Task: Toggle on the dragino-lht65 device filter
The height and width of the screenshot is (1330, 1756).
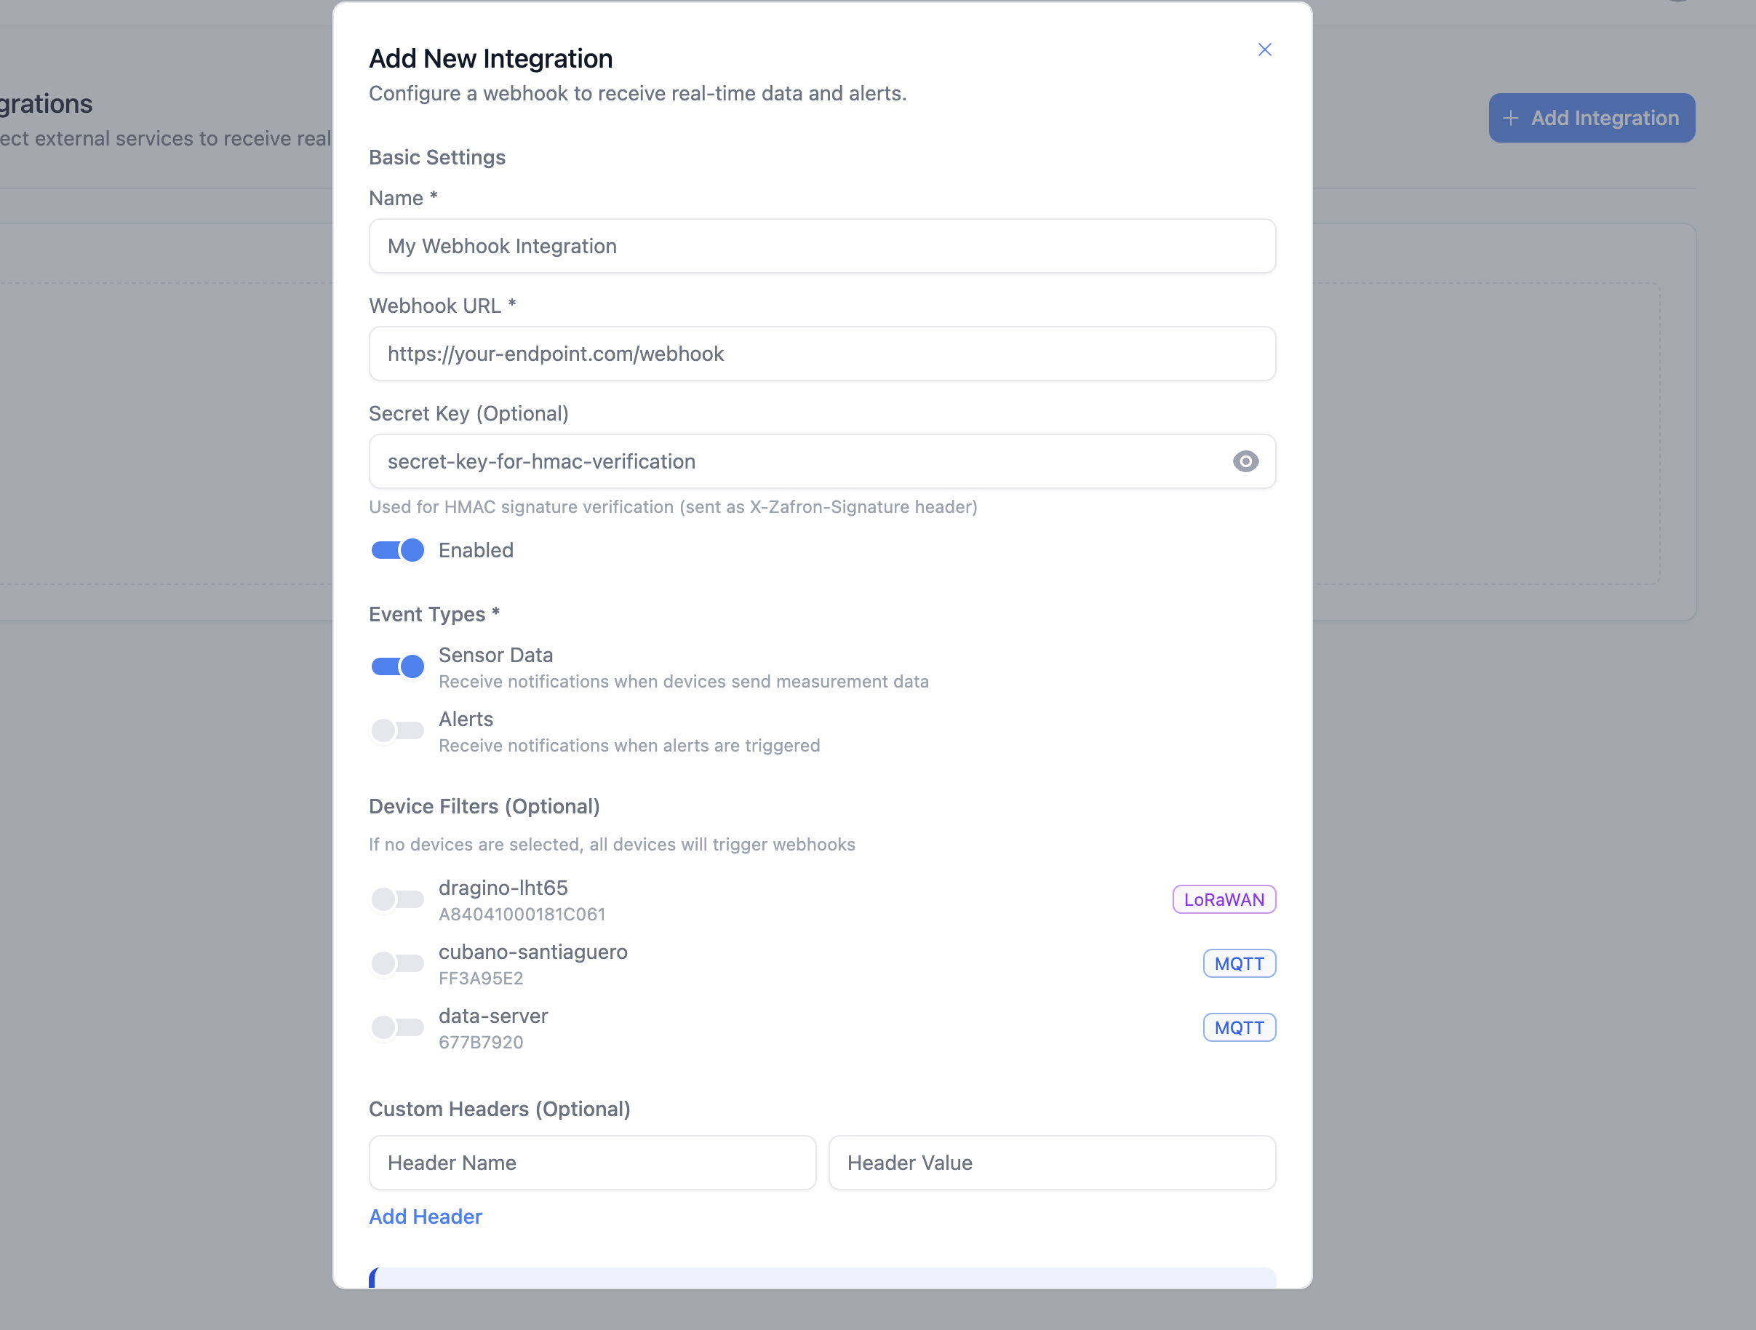Action: (x=397, y=899)
